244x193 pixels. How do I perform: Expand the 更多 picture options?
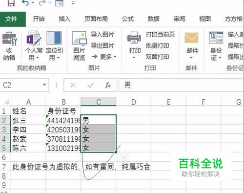[x=104, y=57]
